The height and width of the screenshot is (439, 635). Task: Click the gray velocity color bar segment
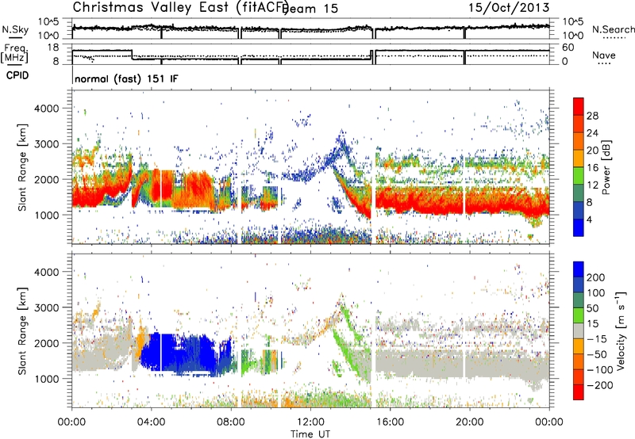click(579, 330)
